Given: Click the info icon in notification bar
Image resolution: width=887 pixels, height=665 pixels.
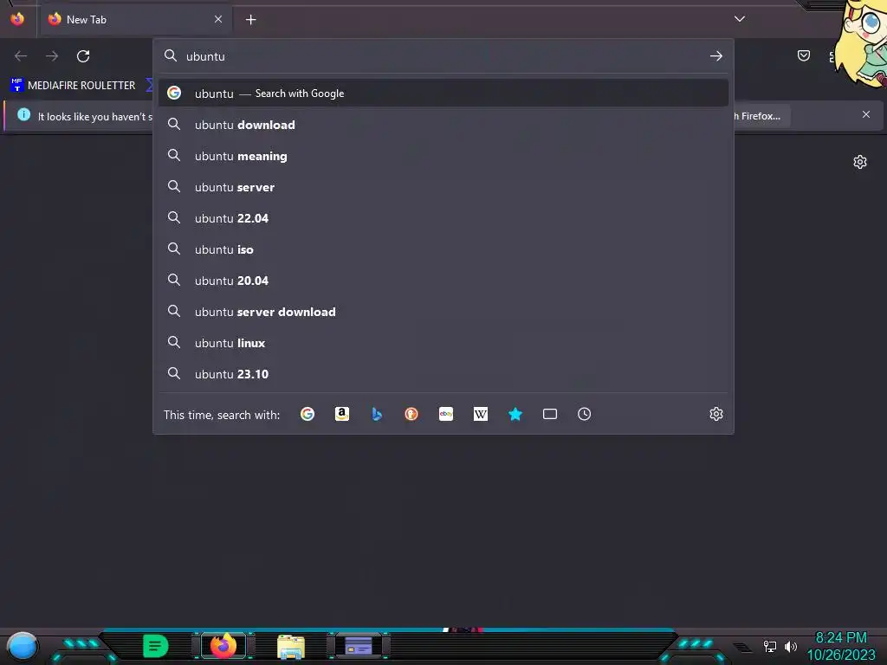Looking at the screenshot, I should (x=23, y=115).
